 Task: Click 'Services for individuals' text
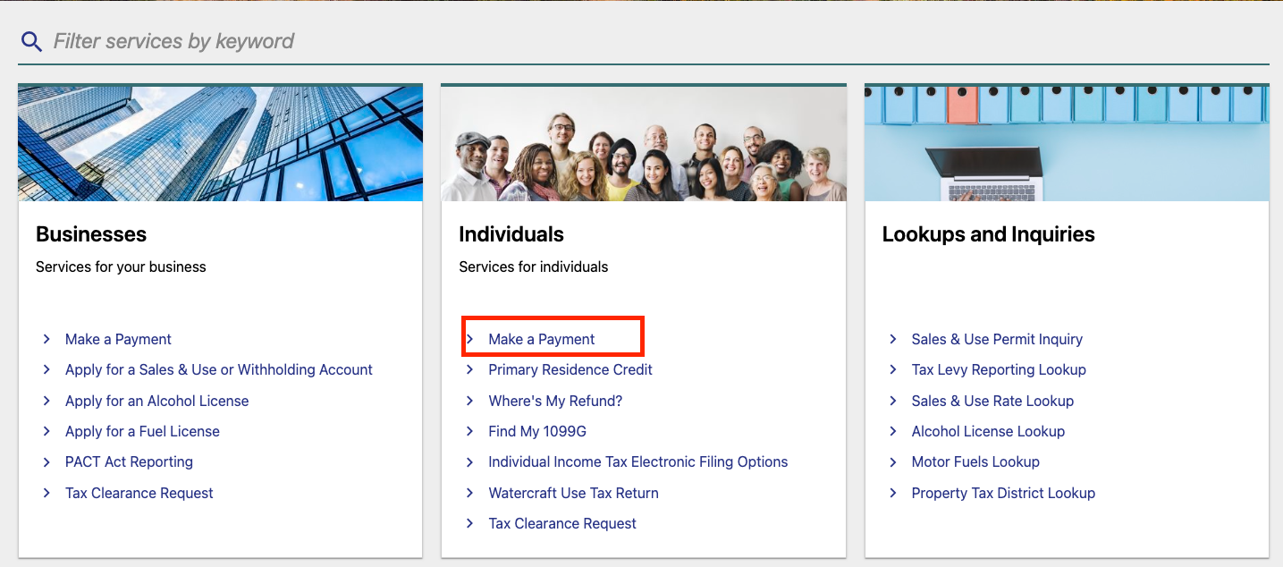pyautogui.click(x=534, y=267)
